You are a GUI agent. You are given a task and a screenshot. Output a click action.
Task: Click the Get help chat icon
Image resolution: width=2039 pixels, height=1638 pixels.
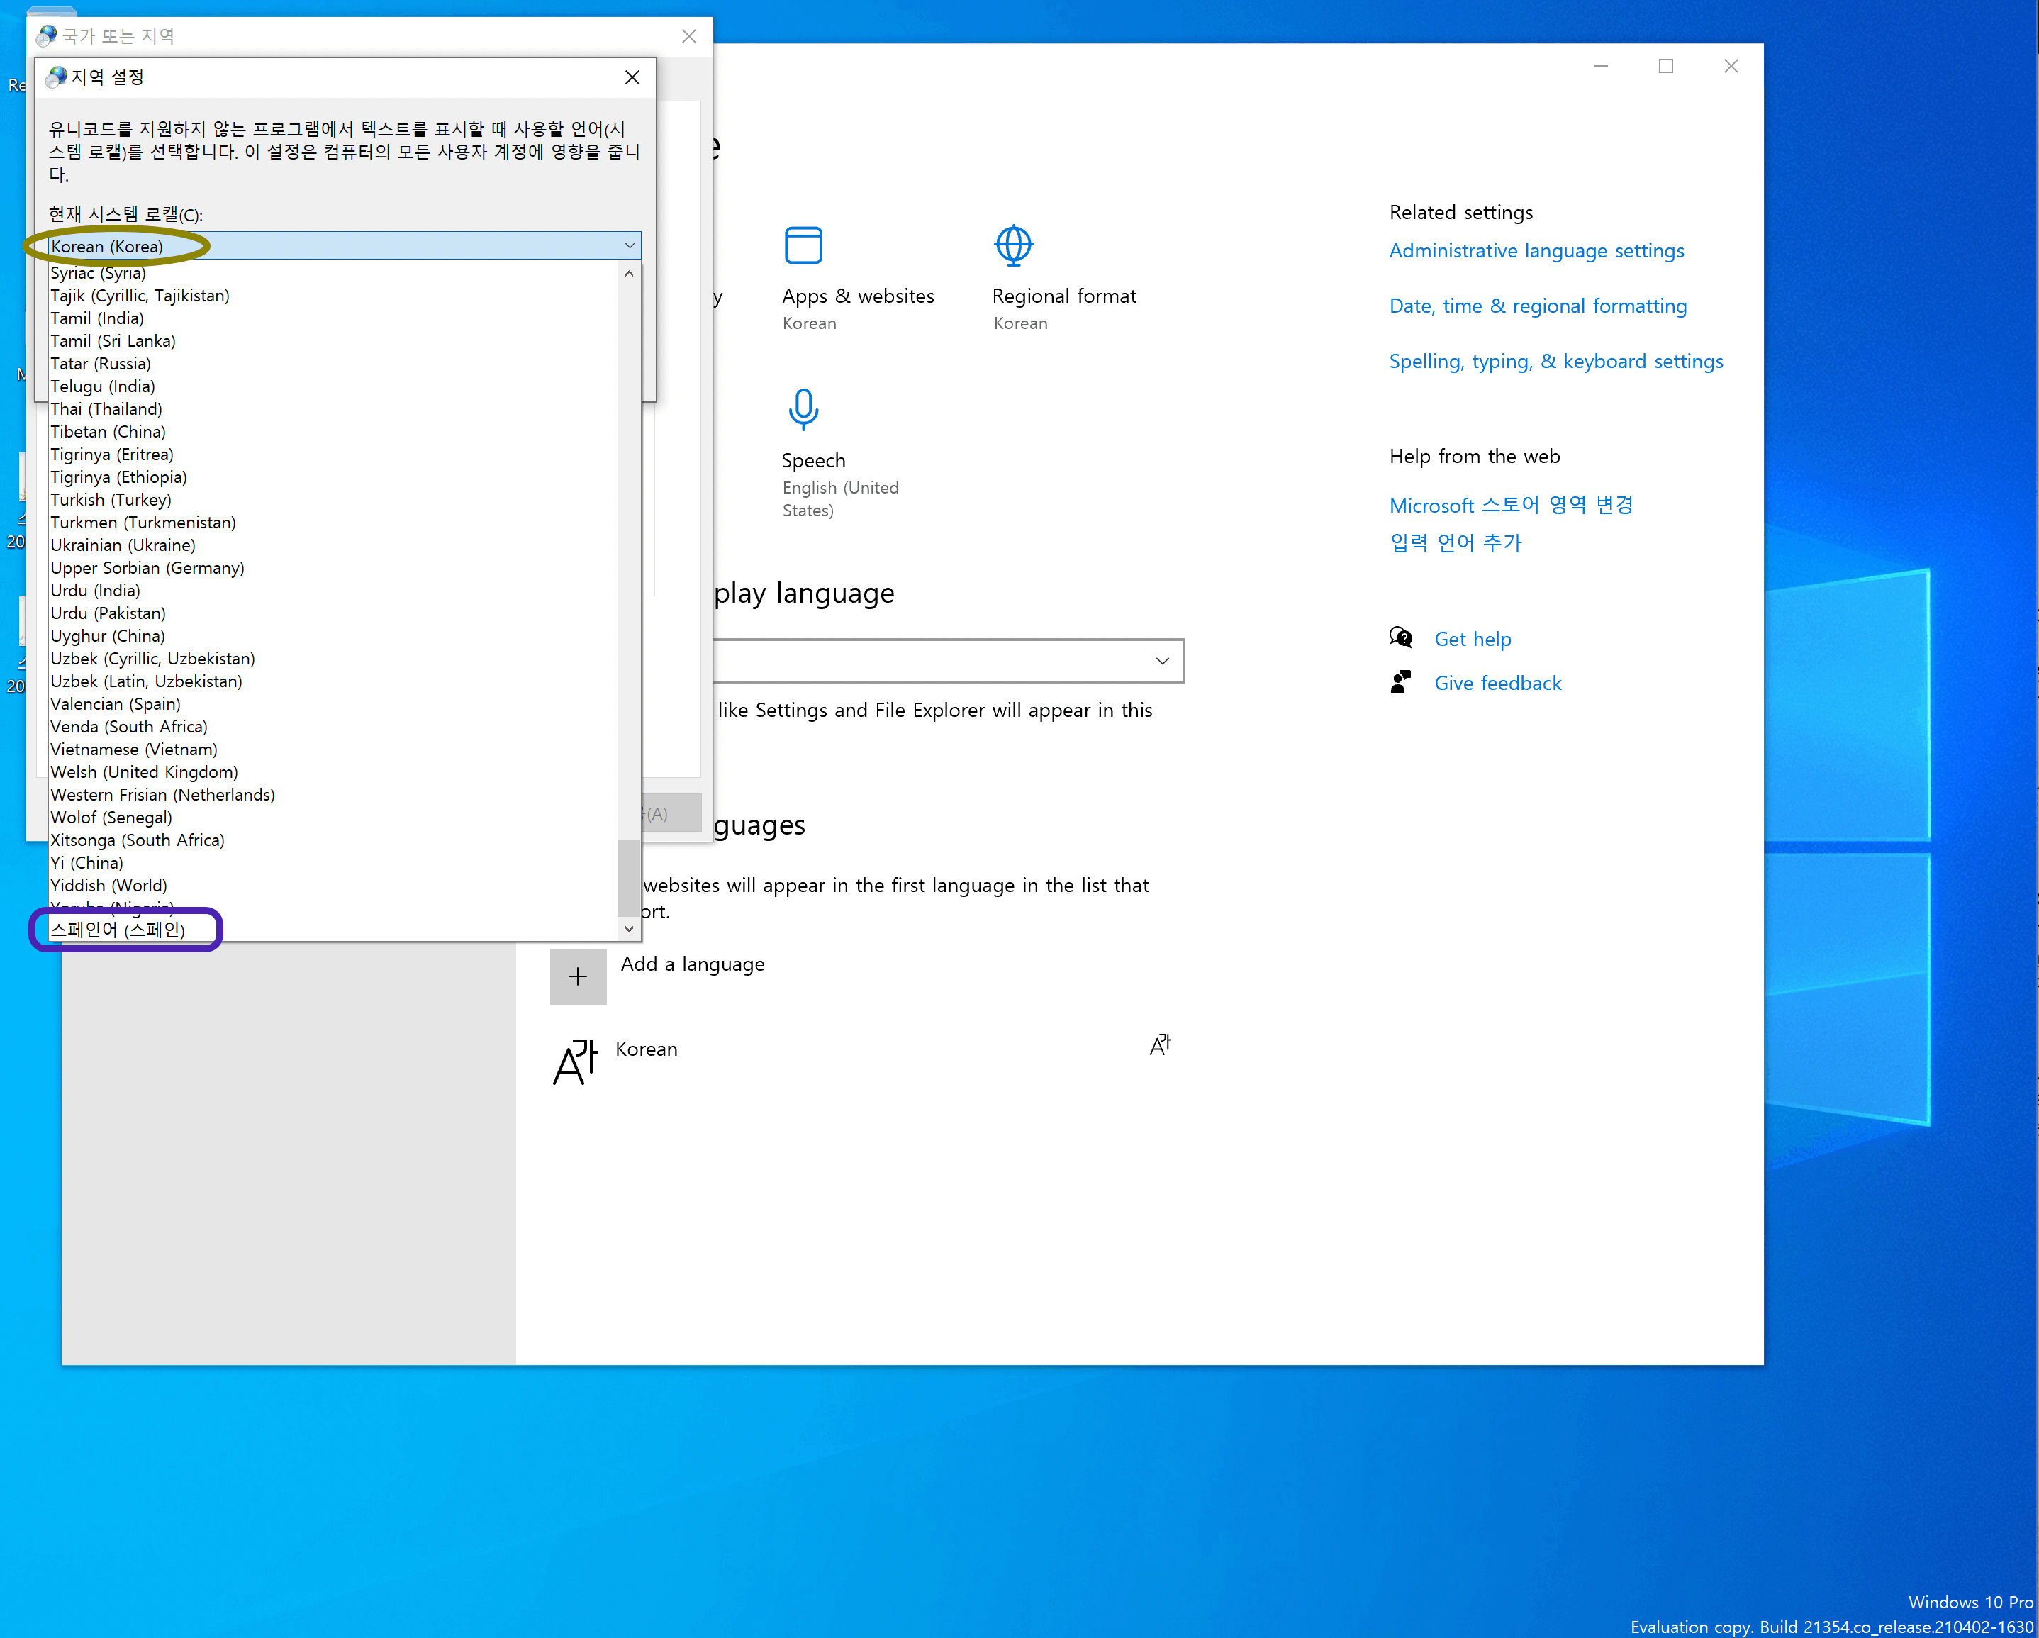(1400, 638)
